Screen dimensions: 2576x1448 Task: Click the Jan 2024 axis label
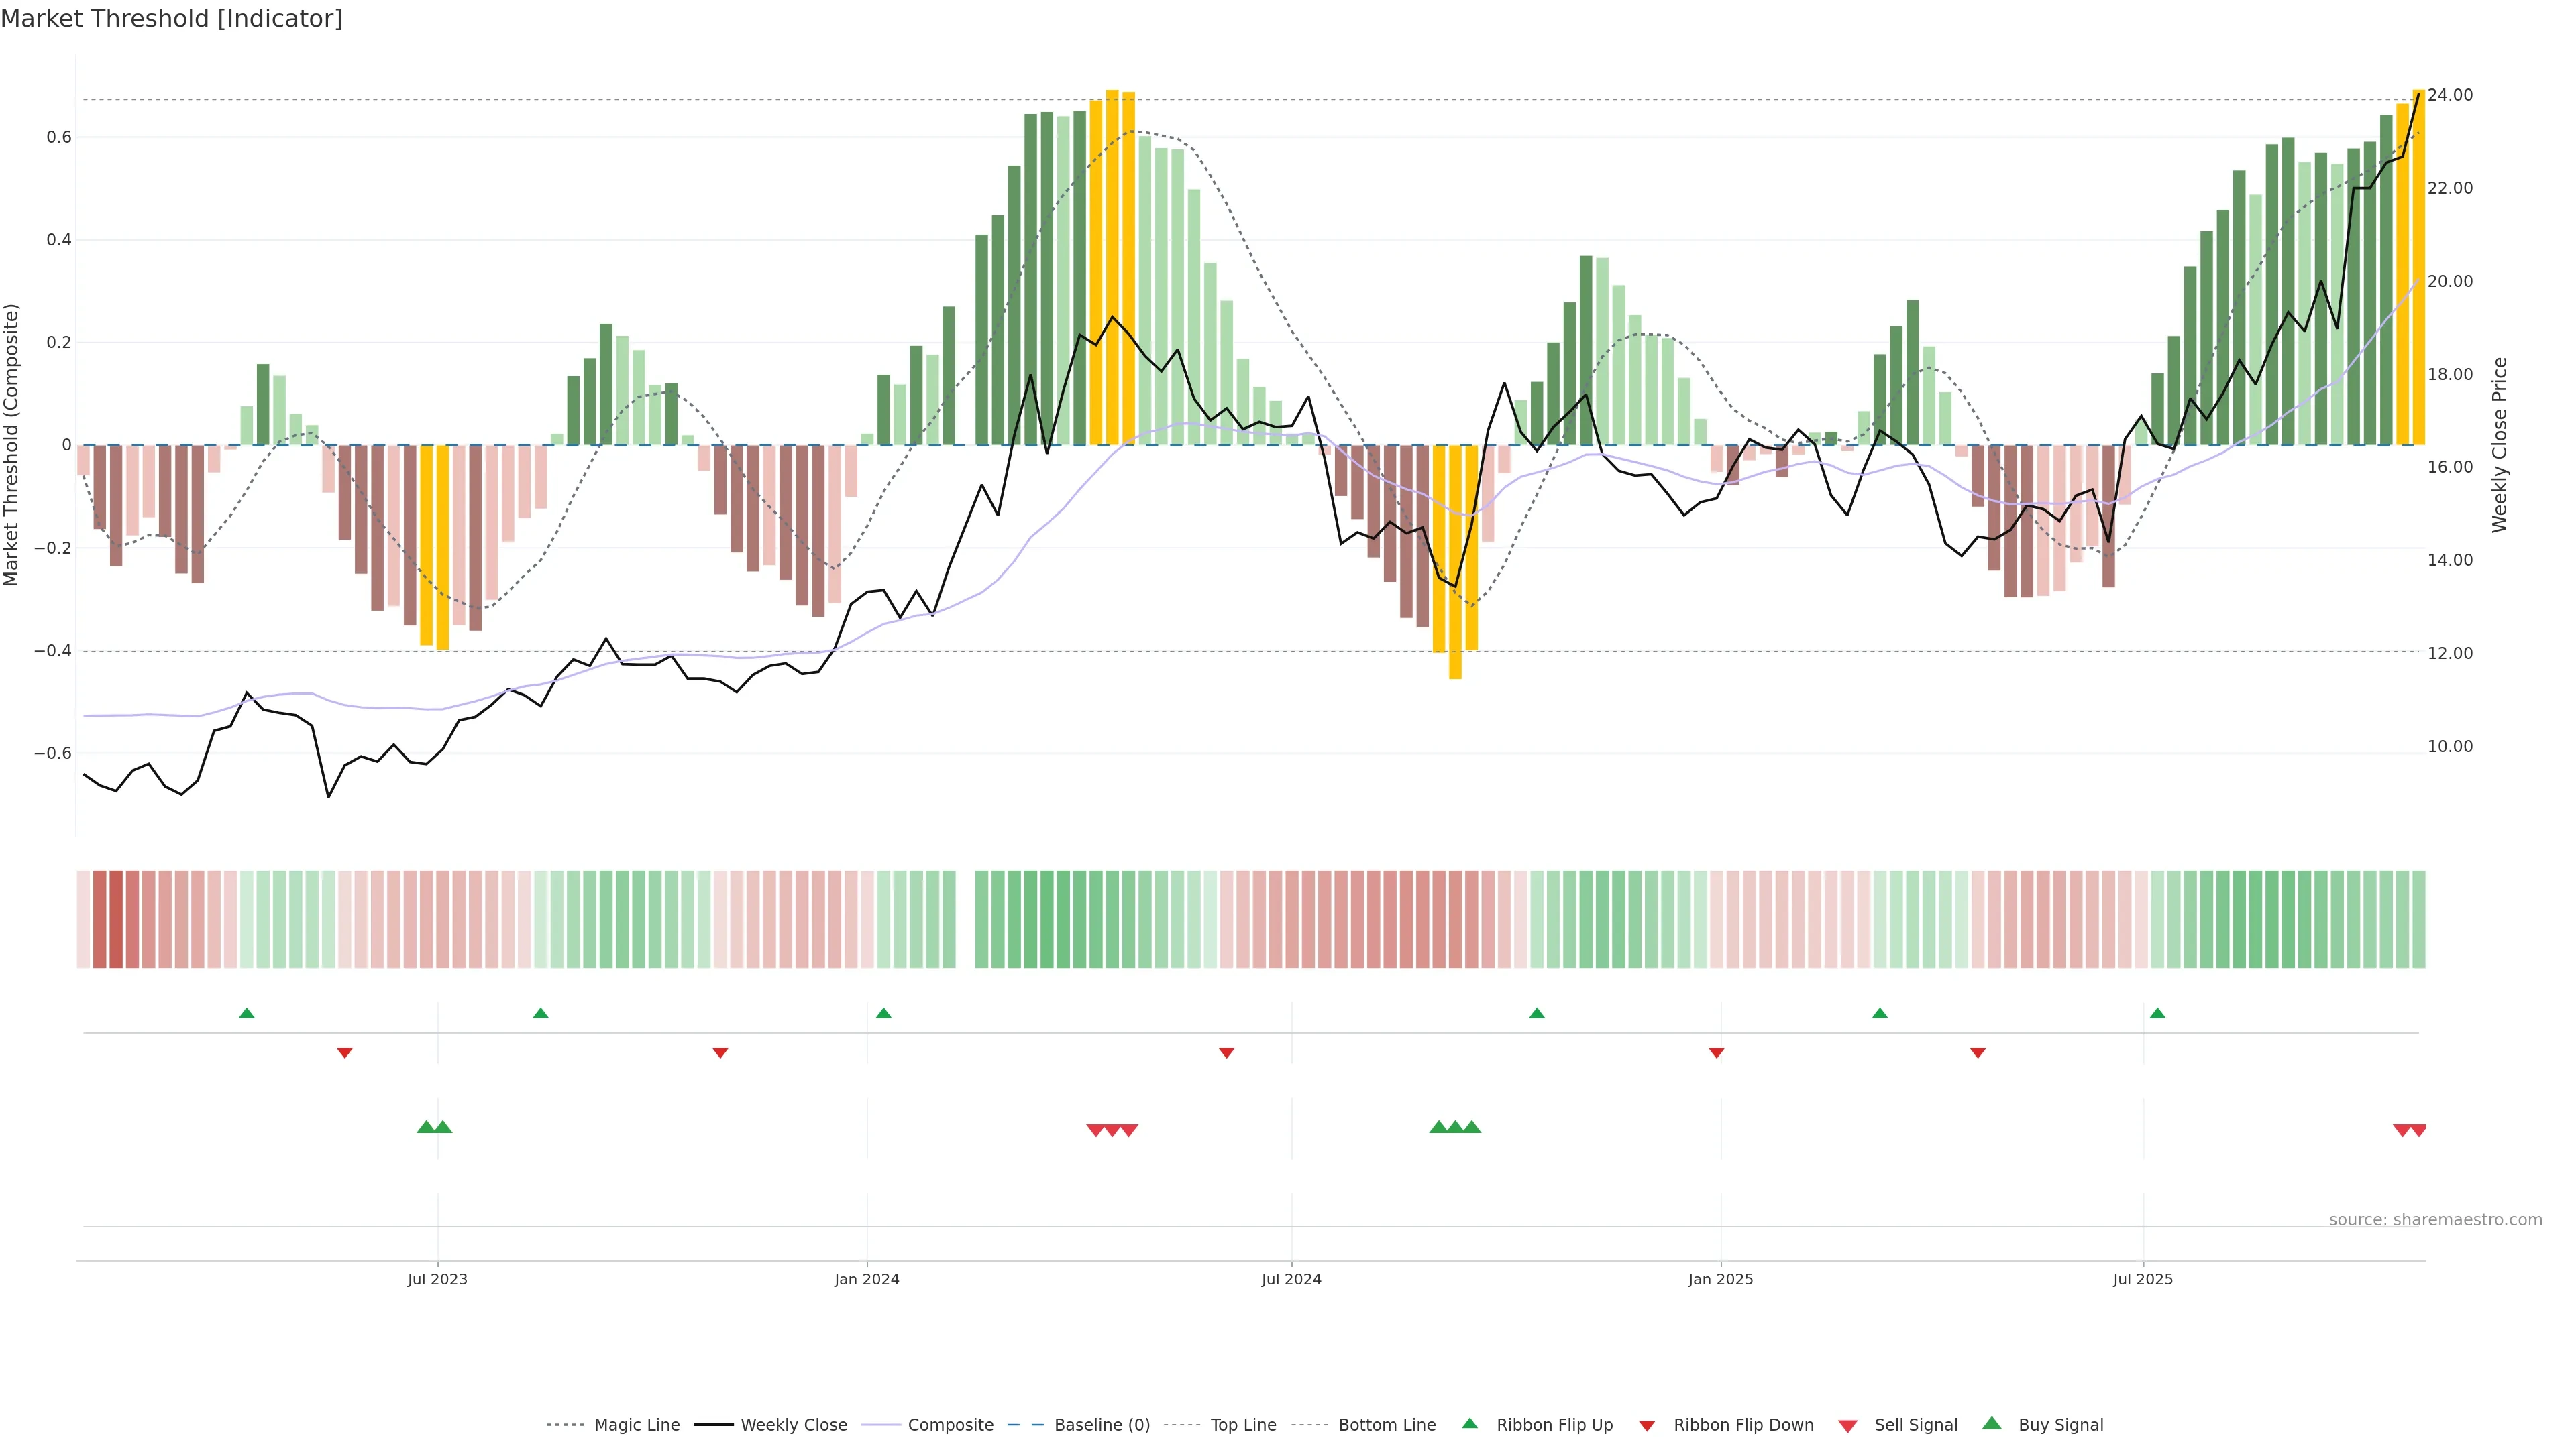coord(867,1279)
